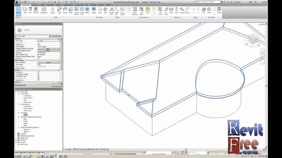This screenshot has height=158, width=282.
Task: Collapse the Ceiling Plans tree node
Action: 19,104
